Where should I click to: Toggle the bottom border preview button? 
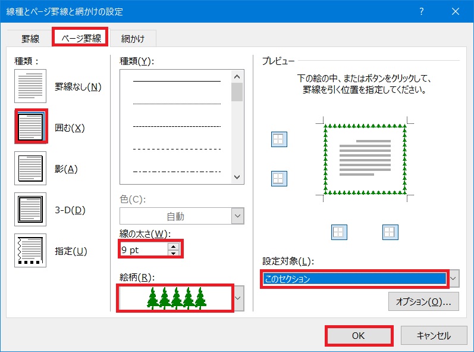click(x=279, y=178)
